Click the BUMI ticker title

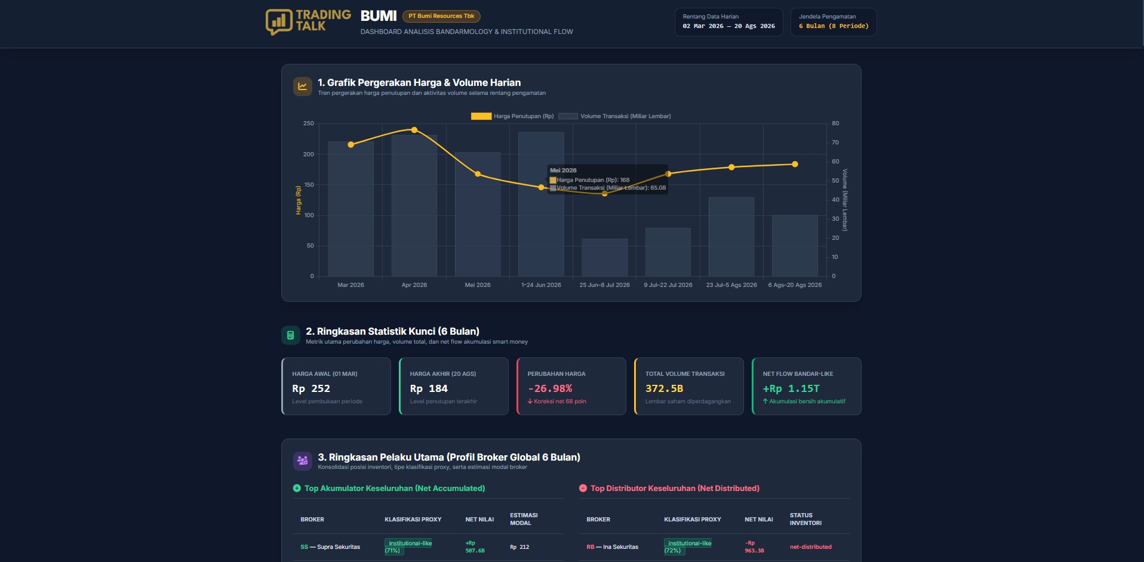[379, 16]
